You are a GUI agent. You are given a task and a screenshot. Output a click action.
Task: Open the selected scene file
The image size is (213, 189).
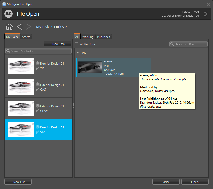pyautogui.click(x=195, y=182)
